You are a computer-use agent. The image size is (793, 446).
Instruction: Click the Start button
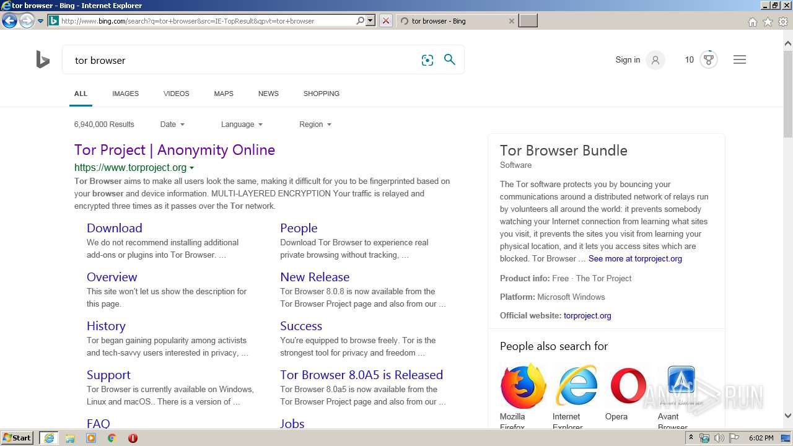tap(17, 438)
